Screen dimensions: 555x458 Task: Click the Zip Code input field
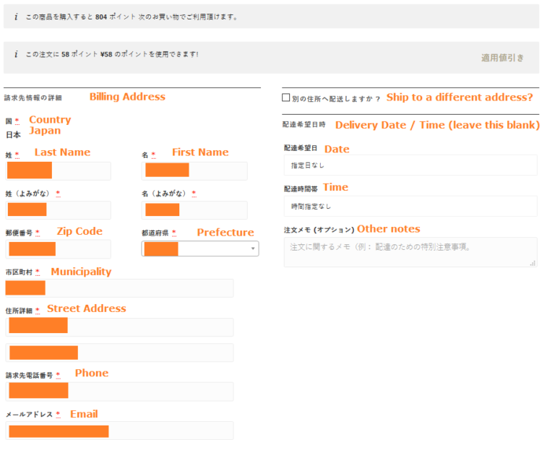pos(58,249)
